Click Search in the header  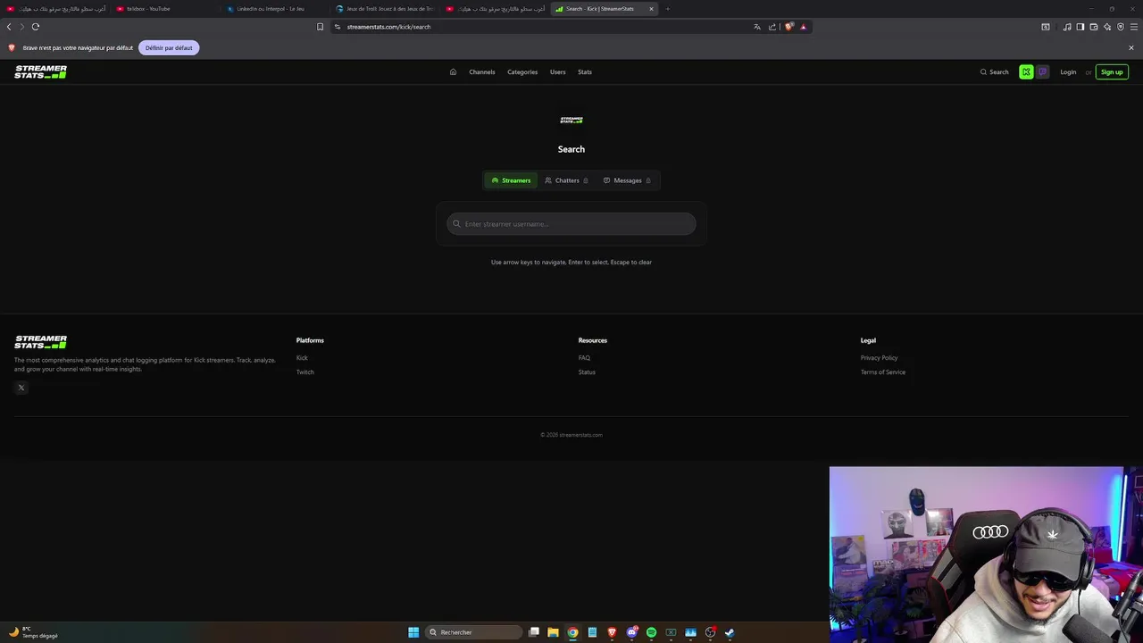995,72
